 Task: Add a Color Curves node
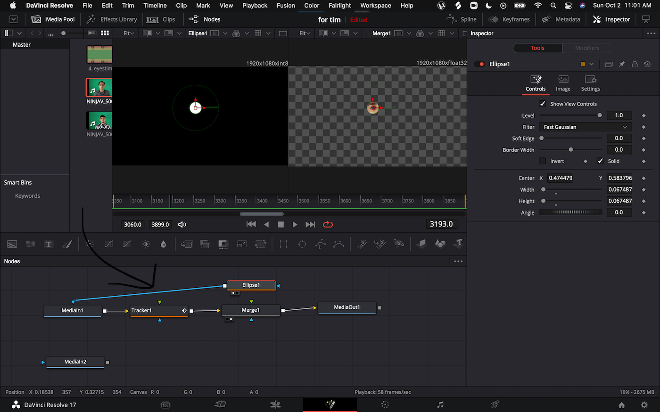pos(109,244)
